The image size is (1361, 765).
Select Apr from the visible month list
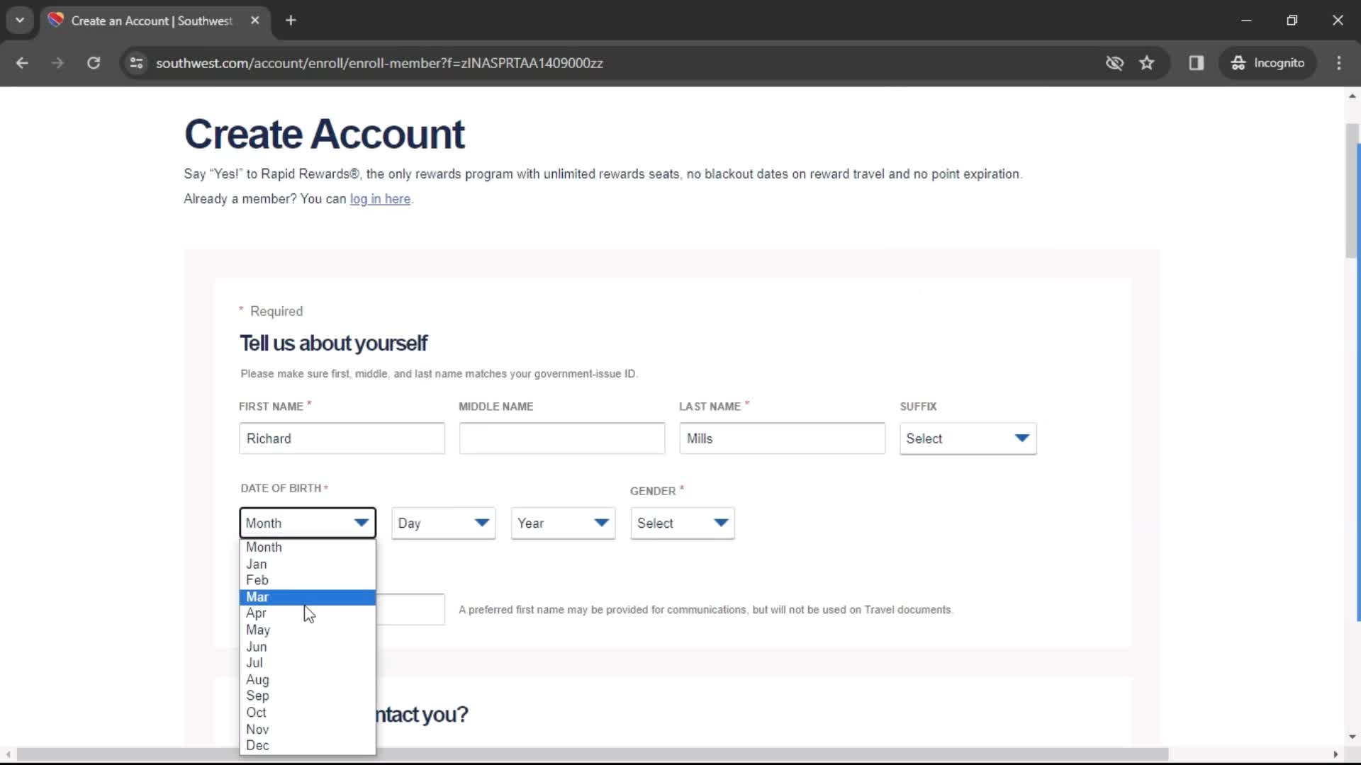[x=255, y=613]
